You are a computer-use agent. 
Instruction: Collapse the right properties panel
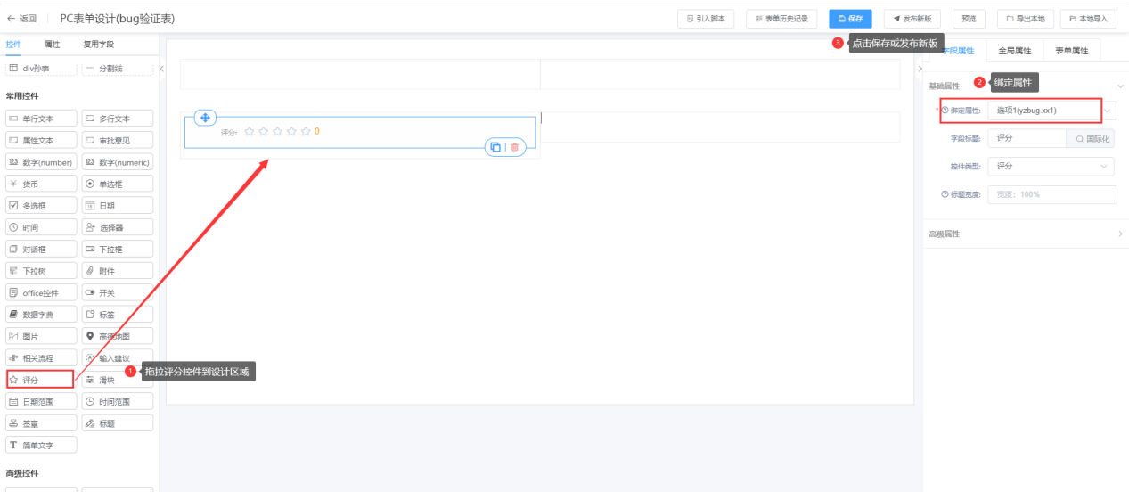tap(920, 69)
